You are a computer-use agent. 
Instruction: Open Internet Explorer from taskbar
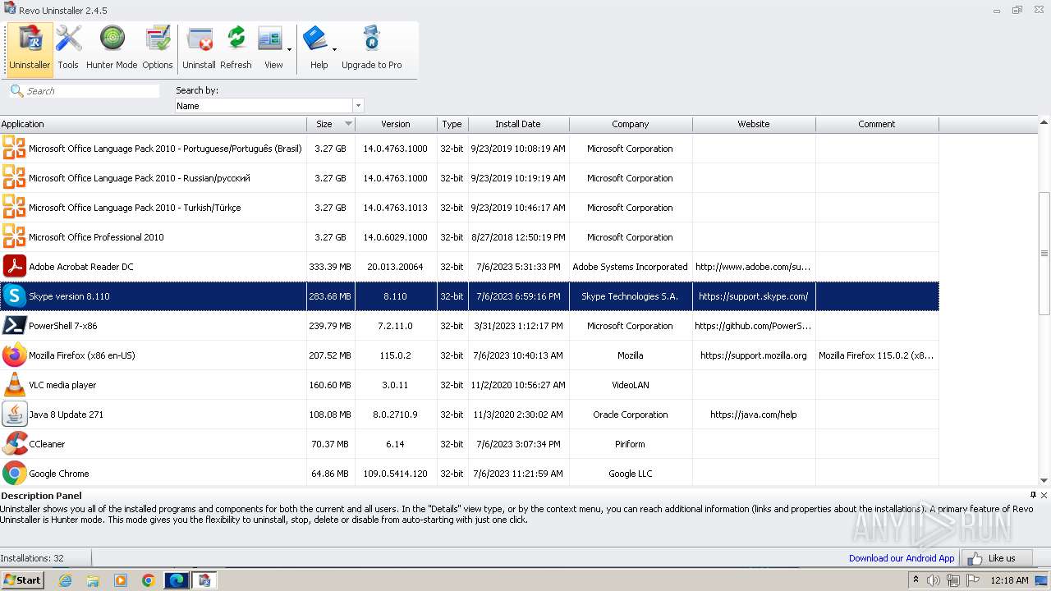pyautogui.click(x=65, y=580)
